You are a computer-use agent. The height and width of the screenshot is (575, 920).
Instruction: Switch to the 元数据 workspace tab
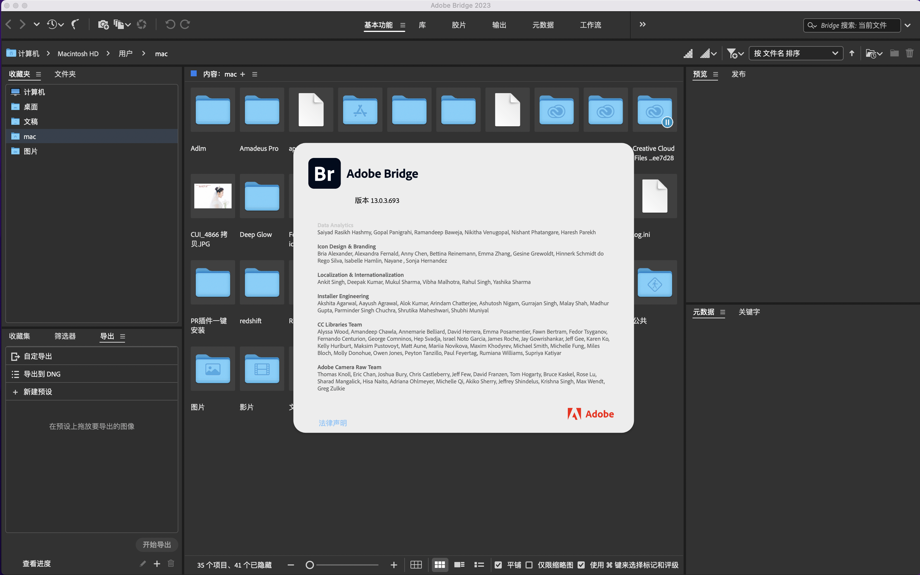tap(543, 25)
